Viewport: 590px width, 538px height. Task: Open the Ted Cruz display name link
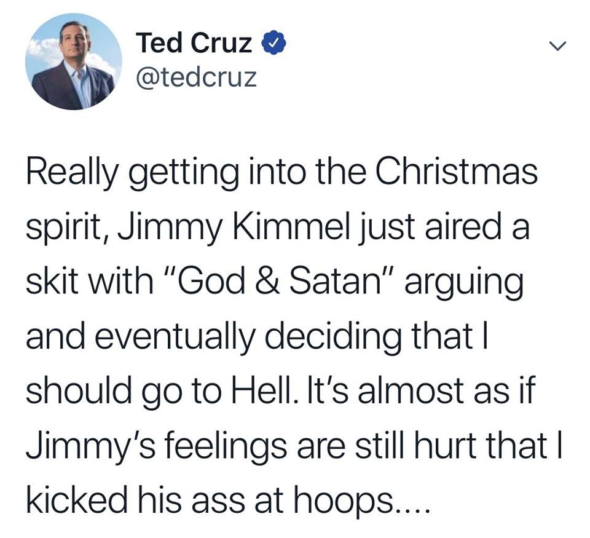pyautogui.click(x=194, y=43)
